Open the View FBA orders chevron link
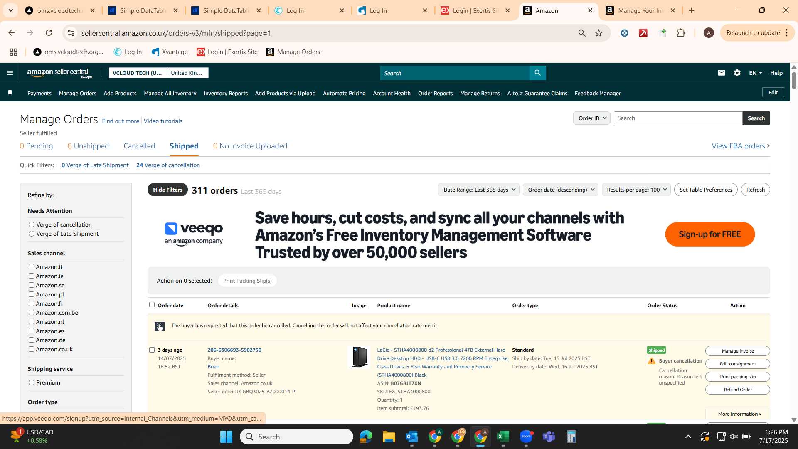798x449 pixels. pyautogui.click(x=741, y=146)
